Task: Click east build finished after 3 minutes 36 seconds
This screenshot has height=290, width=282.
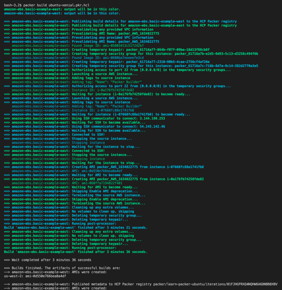Action: tap(75, 252)
